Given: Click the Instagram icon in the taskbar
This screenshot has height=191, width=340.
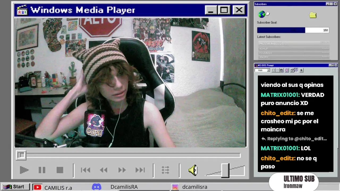Looking at the screenshot, I should click(175, 187).
